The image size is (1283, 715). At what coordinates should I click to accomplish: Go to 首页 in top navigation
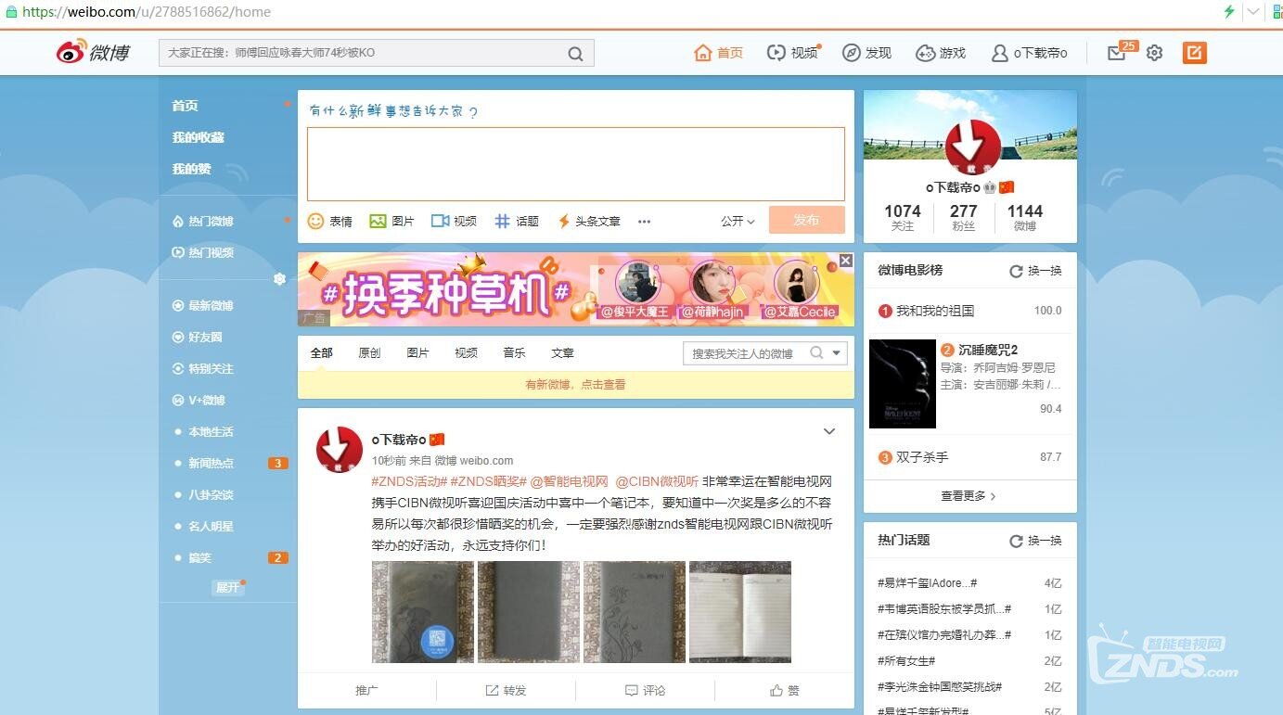(x=719, y=53)
